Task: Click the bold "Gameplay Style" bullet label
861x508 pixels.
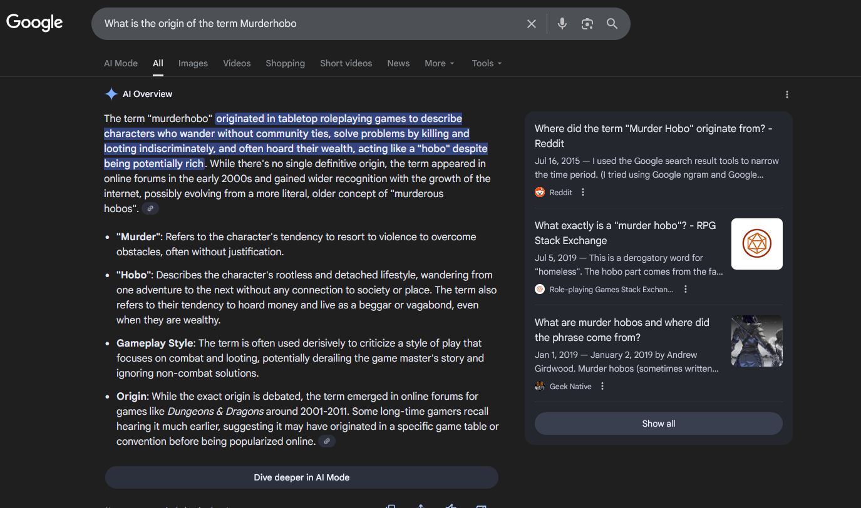Action: pos(155,343)
